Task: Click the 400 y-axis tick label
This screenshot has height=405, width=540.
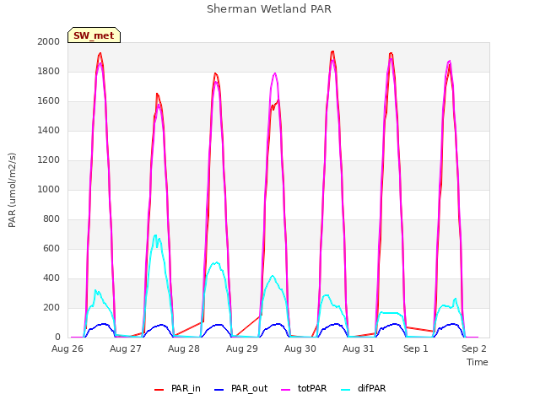Action: (x=51, y=278)
